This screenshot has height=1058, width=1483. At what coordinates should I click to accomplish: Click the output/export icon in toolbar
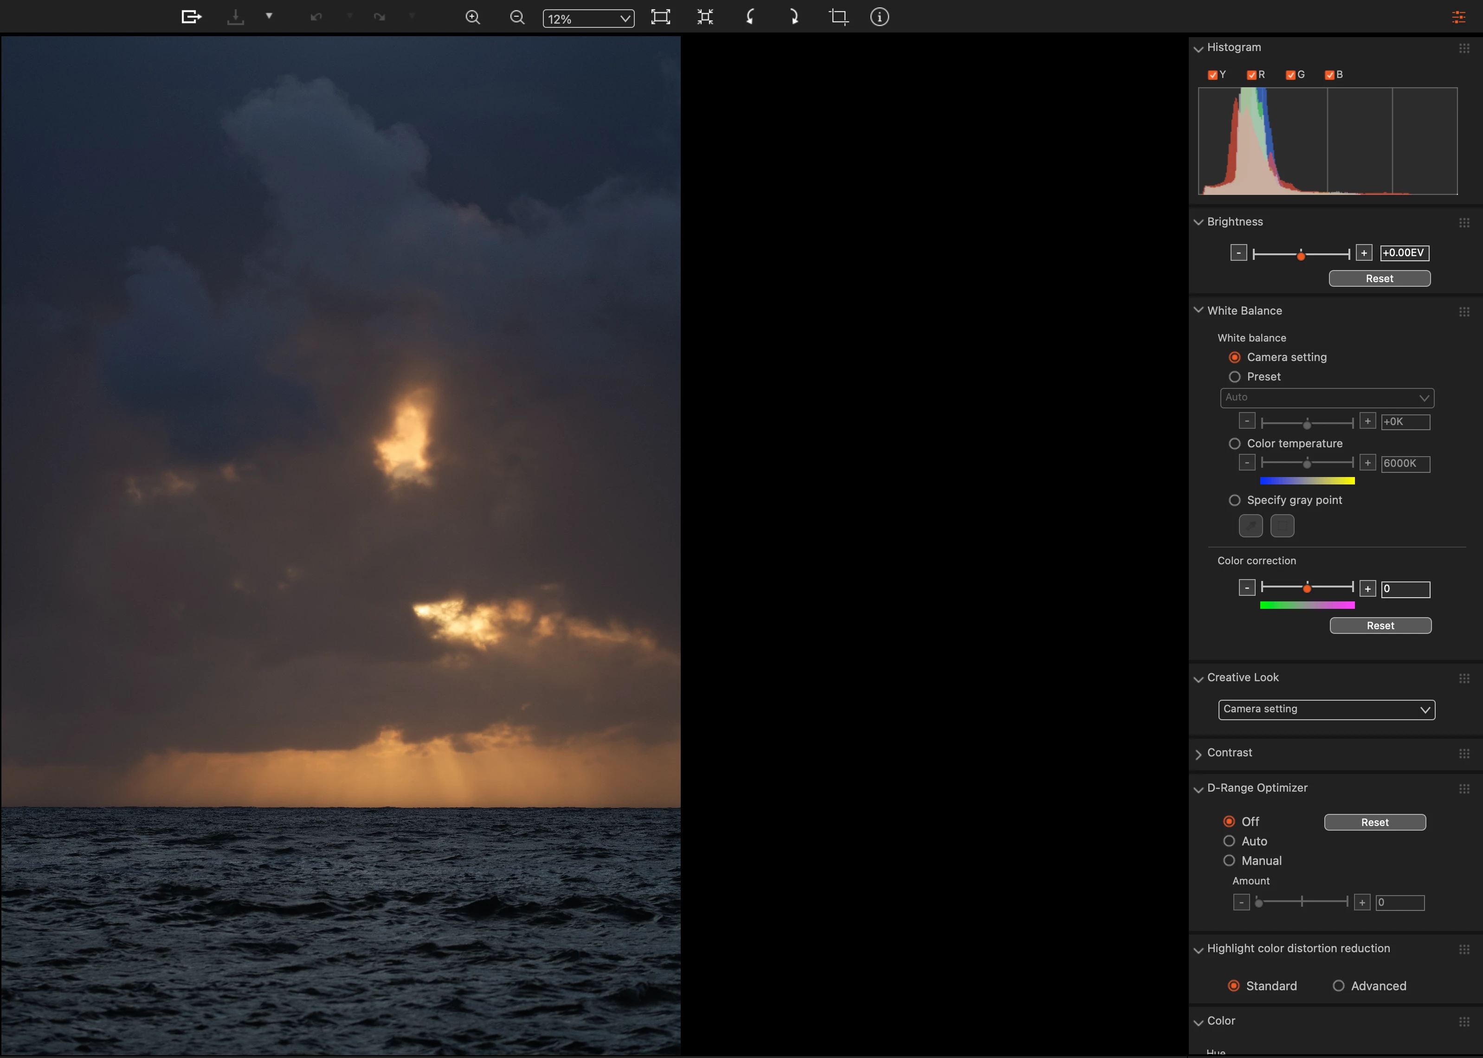click(x=191, y=17)
